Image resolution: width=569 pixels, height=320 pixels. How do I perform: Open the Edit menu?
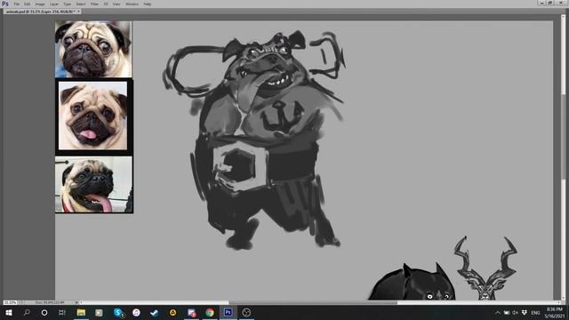pyautogui.click(x=28, y=4)
